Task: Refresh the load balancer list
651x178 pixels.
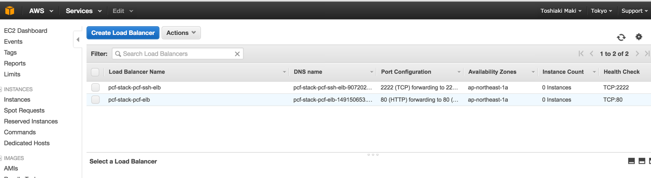Action: coord(621,37)
